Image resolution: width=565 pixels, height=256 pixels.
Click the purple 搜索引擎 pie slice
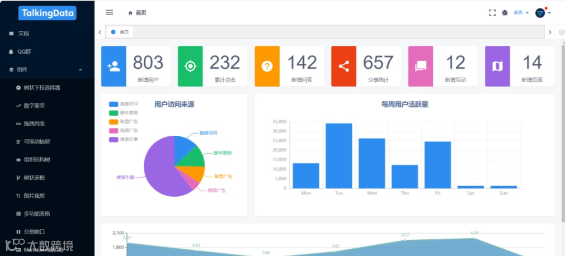[x=158, y=169]
